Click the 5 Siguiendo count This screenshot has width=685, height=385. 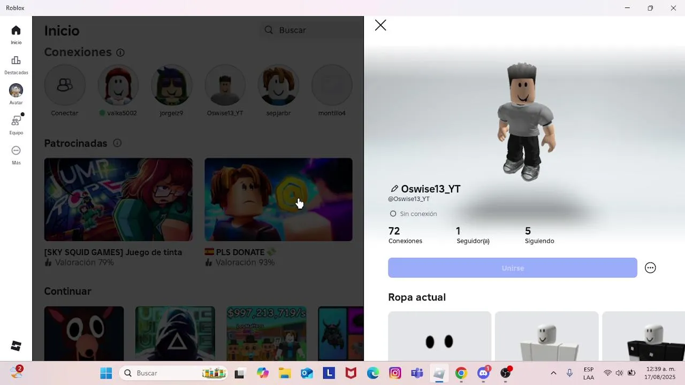539,235
